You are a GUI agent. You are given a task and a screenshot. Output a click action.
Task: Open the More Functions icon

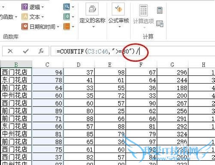[x=67, y=27]
